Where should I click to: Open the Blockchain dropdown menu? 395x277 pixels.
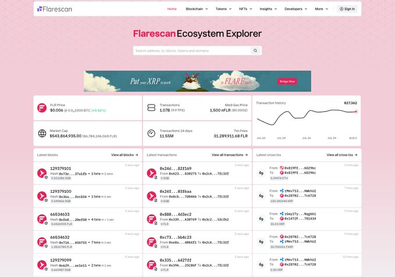(197, 9)
